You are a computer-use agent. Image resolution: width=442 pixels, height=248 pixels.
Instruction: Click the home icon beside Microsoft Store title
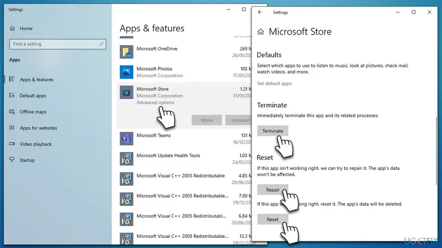pyautogui.click(x=261, y=32)
